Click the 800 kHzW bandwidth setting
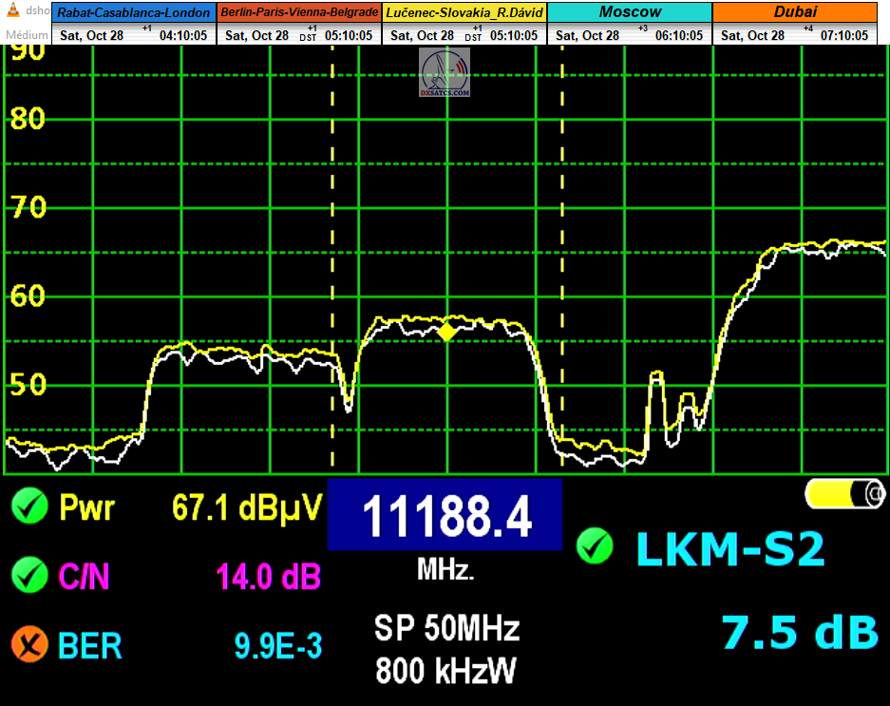 tap(445, 671)
